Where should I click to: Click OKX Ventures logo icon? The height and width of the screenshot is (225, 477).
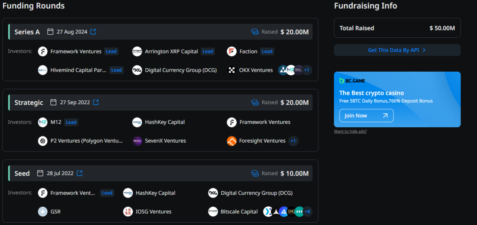232,70
